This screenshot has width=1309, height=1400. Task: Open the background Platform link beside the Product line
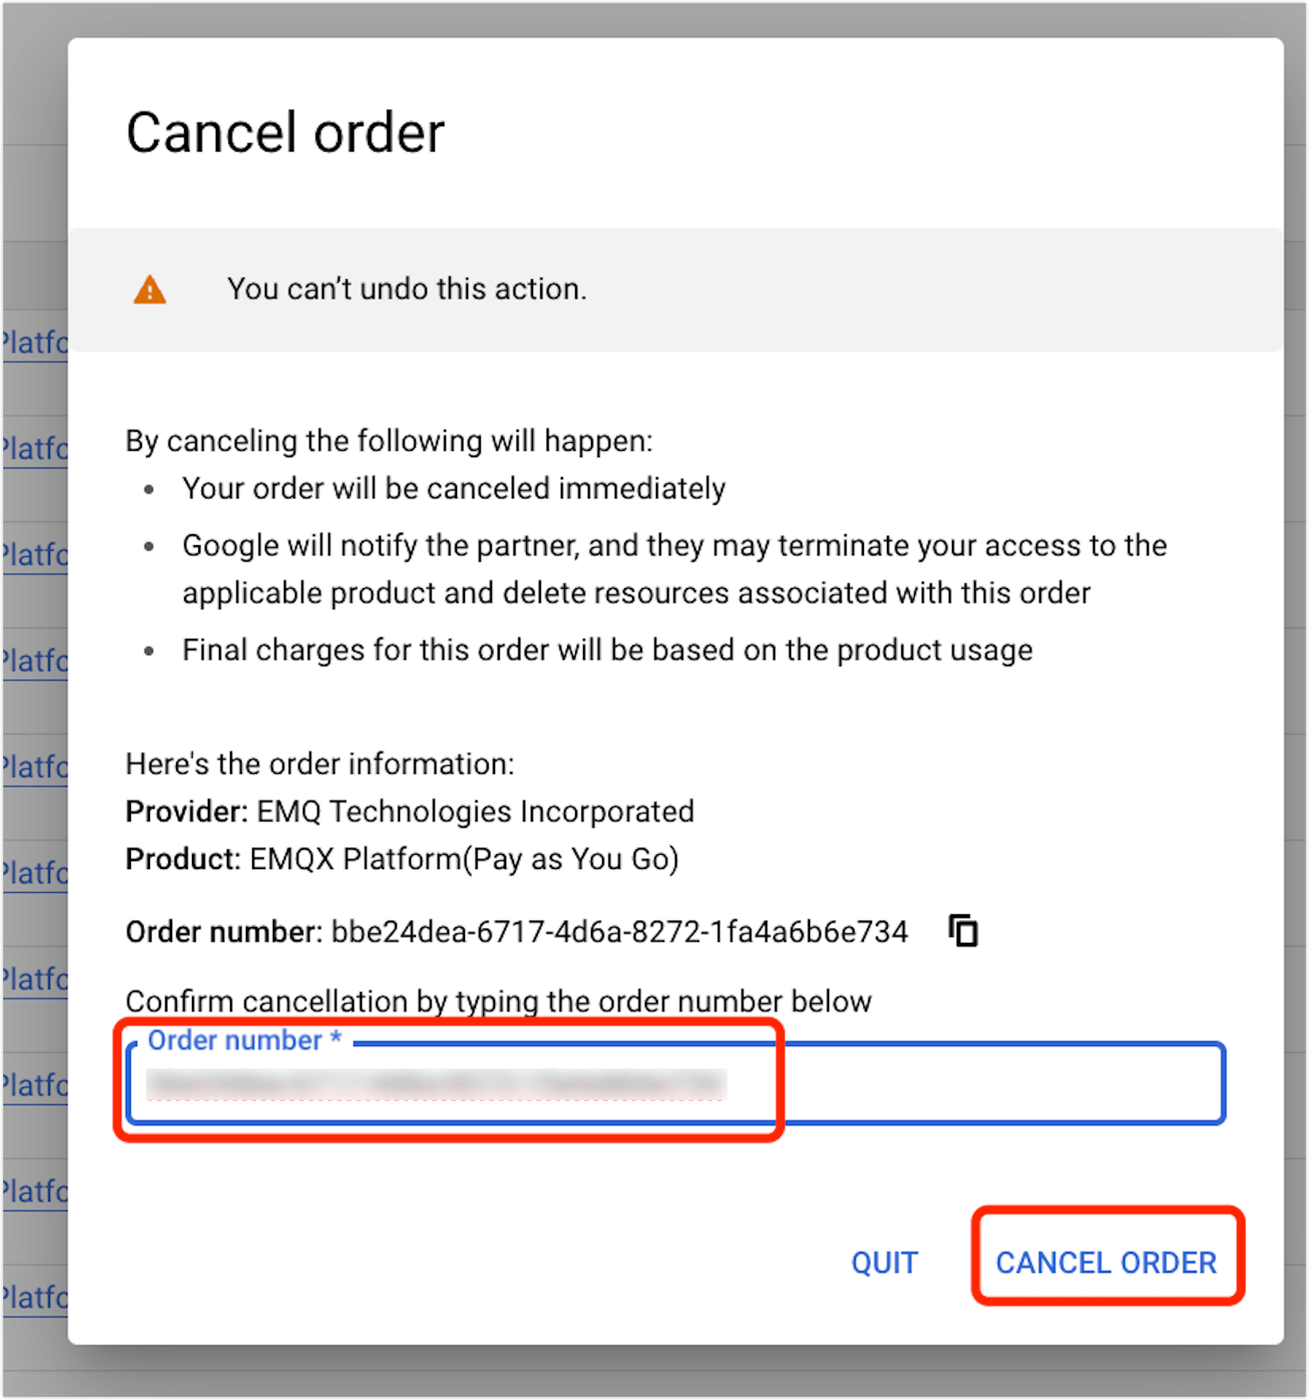click(x=34, y=873)
